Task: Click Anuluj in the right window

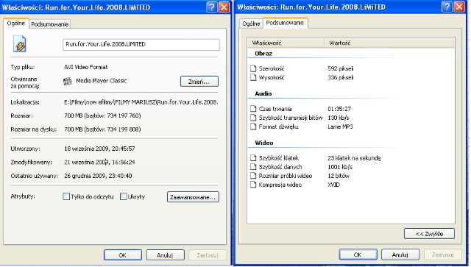Action: click(400, 254)
